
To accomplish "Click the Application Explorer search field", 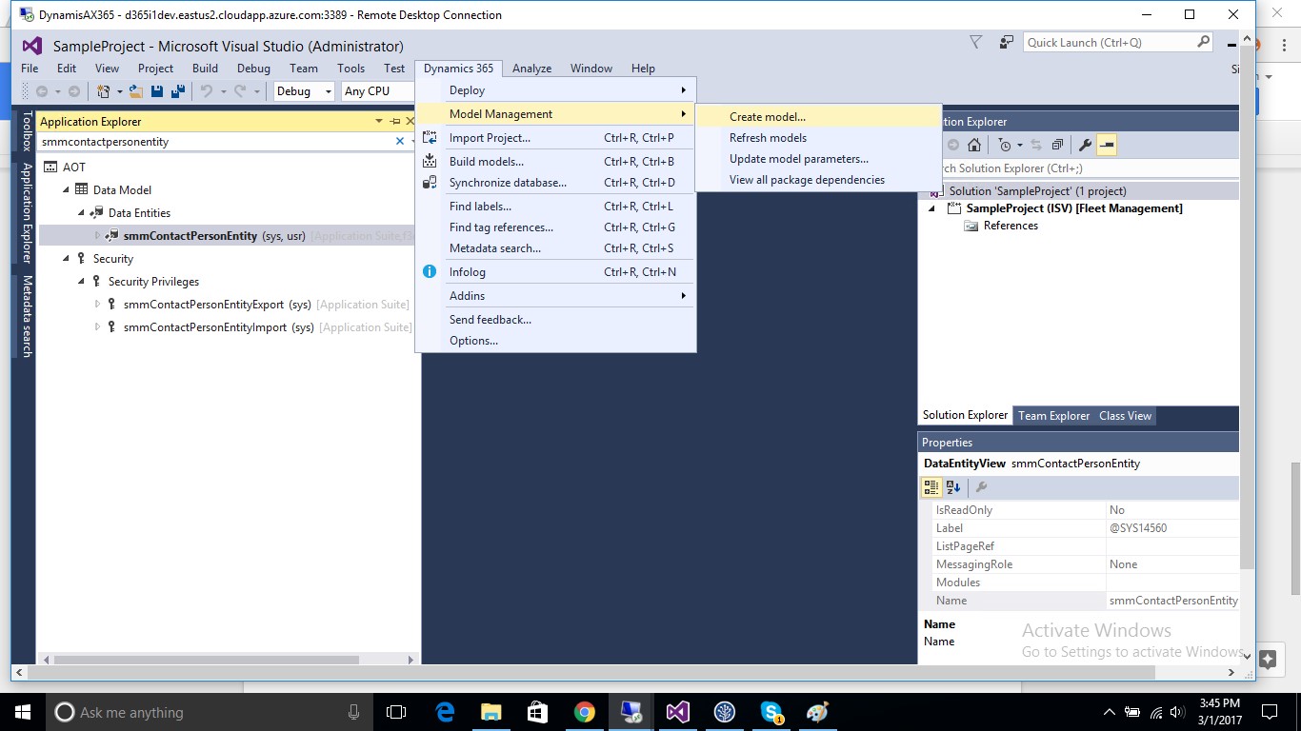I will click(215, 141).
